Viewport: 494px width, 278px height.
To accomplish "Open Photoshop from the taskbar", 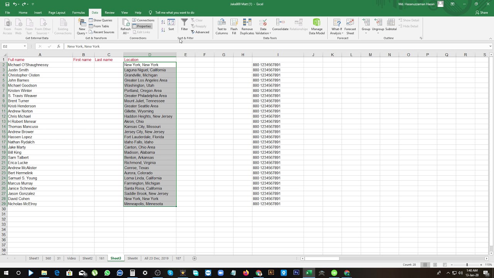I will pyautogui.click(x=296, y=273).
